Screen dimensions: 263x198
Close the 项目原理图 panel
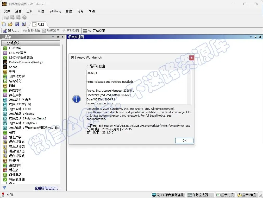tap(260, 37)
